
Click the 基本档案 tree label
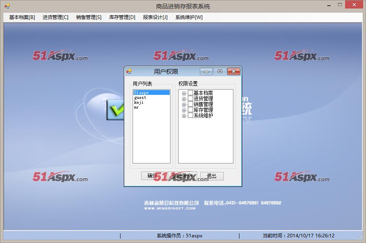click(203, 93)
